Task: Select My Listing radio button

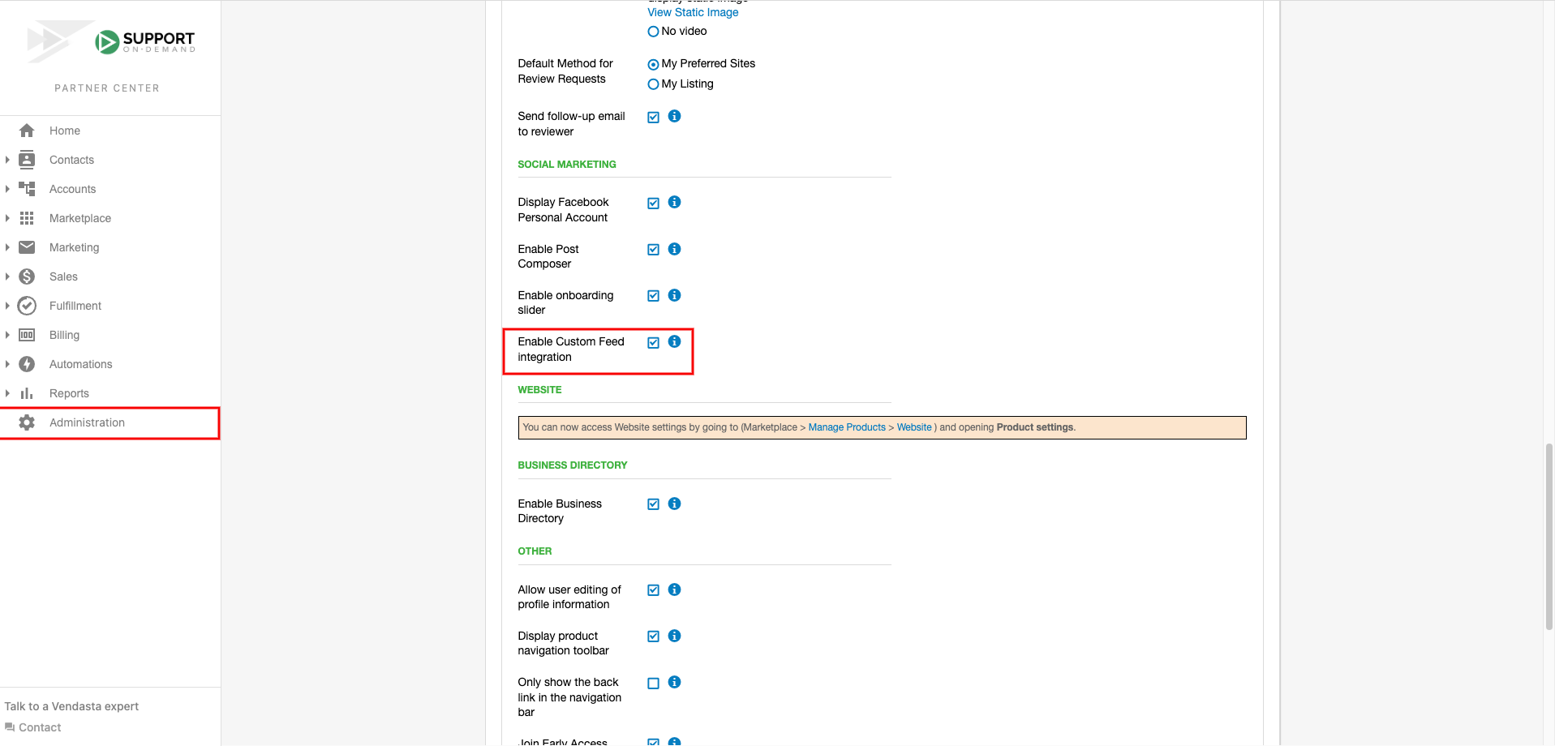Action: pos(653,84)
